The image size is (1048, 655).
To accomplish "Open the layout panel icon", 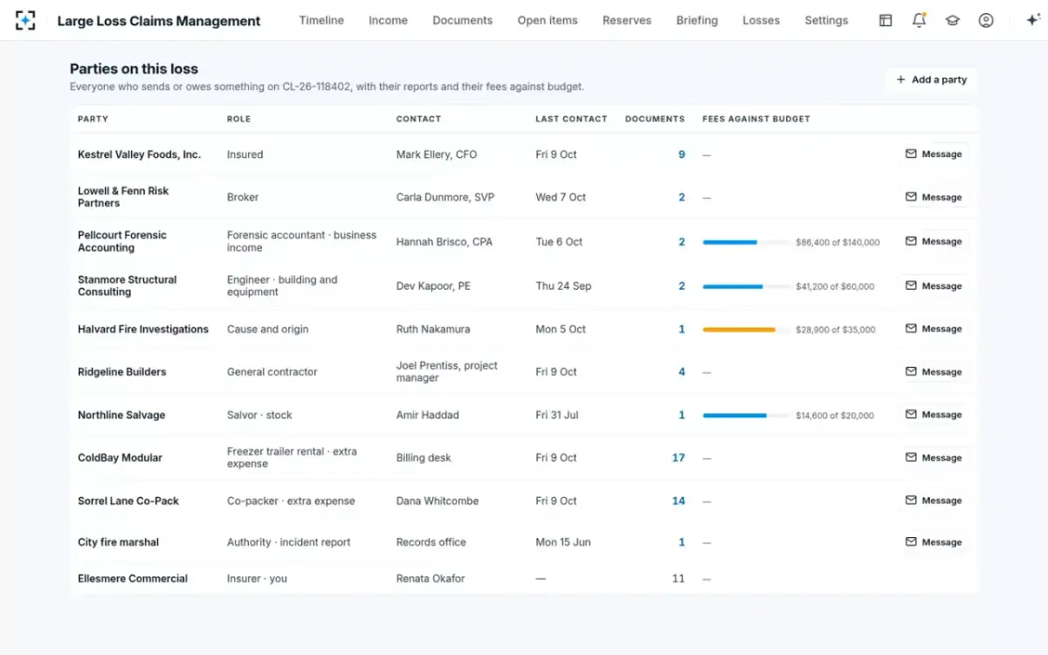I will click(886, 20).
